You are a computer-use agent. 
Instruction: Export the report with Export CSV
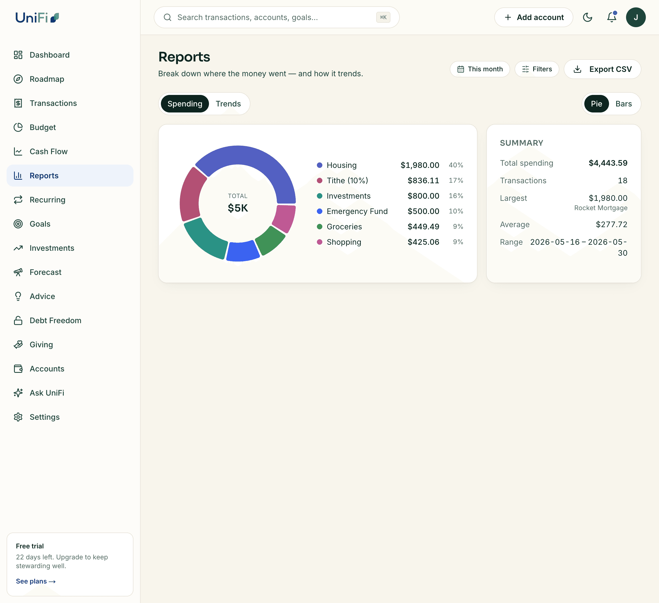coord(602,69)
